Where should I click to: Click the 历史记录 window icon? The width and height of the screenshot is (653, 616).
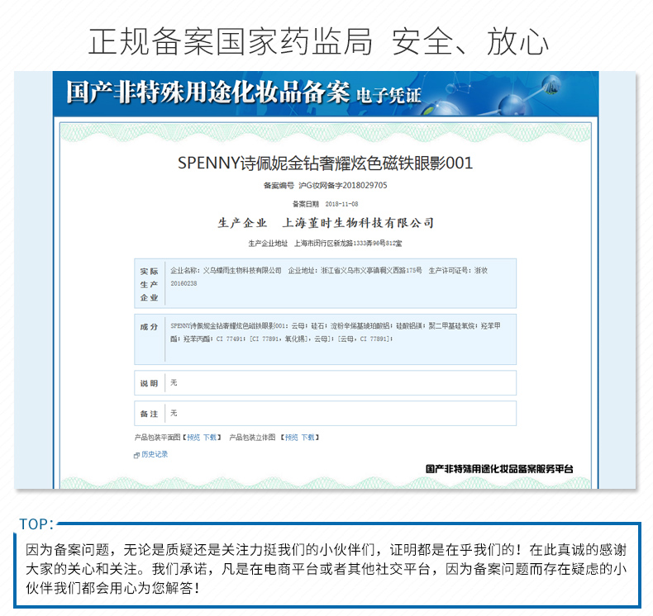pyautogui.click(x=136, y=456)
